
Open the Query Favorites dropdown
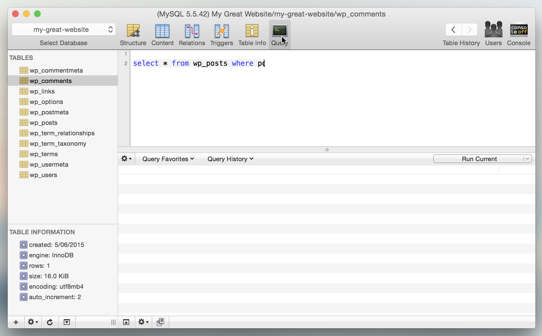click(x=168, y=159)
